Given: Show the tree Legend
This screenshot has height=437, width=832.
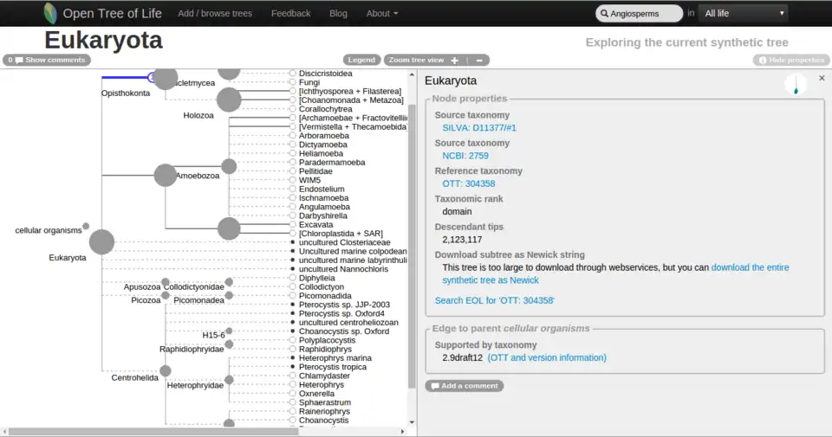Looking at the screenshot, I should (x=361, y=60).
